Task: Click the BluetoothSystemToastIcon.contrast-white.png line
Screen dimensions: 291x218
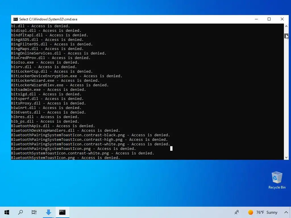Action: click(83, 153)
